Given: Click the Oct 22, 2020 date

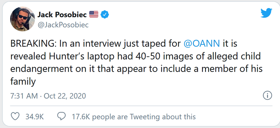Looking at the screenshot, I should coord(65,96).
